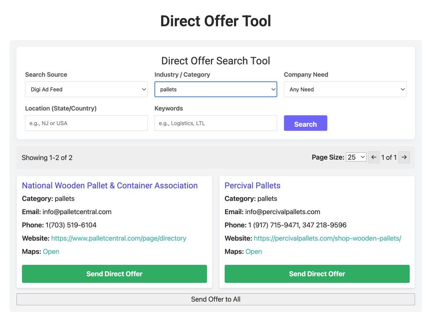Click phone 1 (917) 715-9471, 347 218-9596
This screenshot has height=321, width=442.
(297, 225)
